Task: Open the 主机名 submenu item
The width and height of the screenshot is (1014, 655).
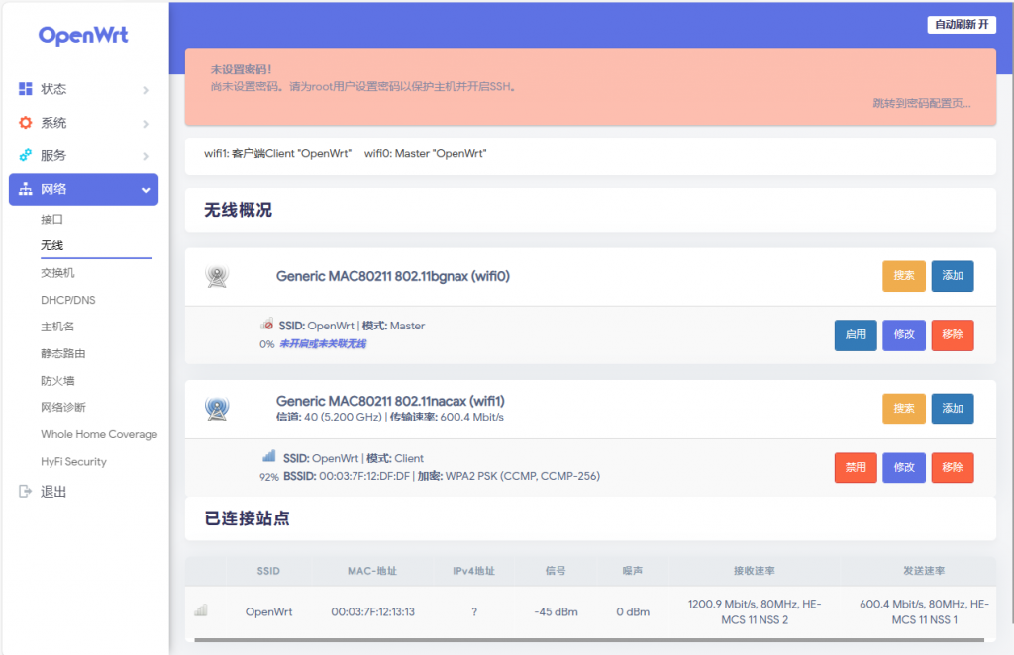Action: pos(57,327)
